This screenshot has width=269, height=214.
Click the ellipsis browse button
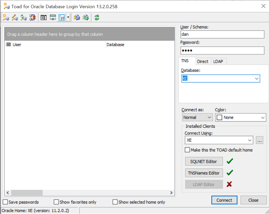(260, 140)
